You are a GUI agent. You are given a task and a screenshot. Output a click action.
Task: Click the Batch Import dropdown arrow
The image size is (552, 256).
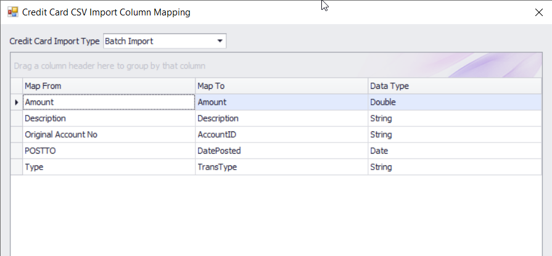pyautogui.click(x=220, y=41)
